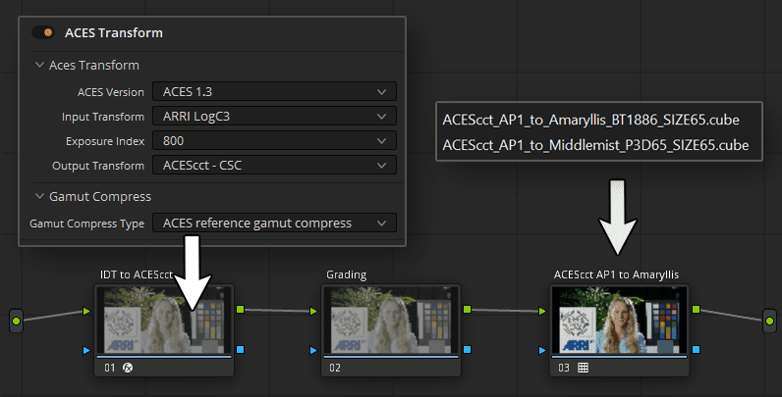
Task: Click the node number 02 label
Action: coord(335,369)
